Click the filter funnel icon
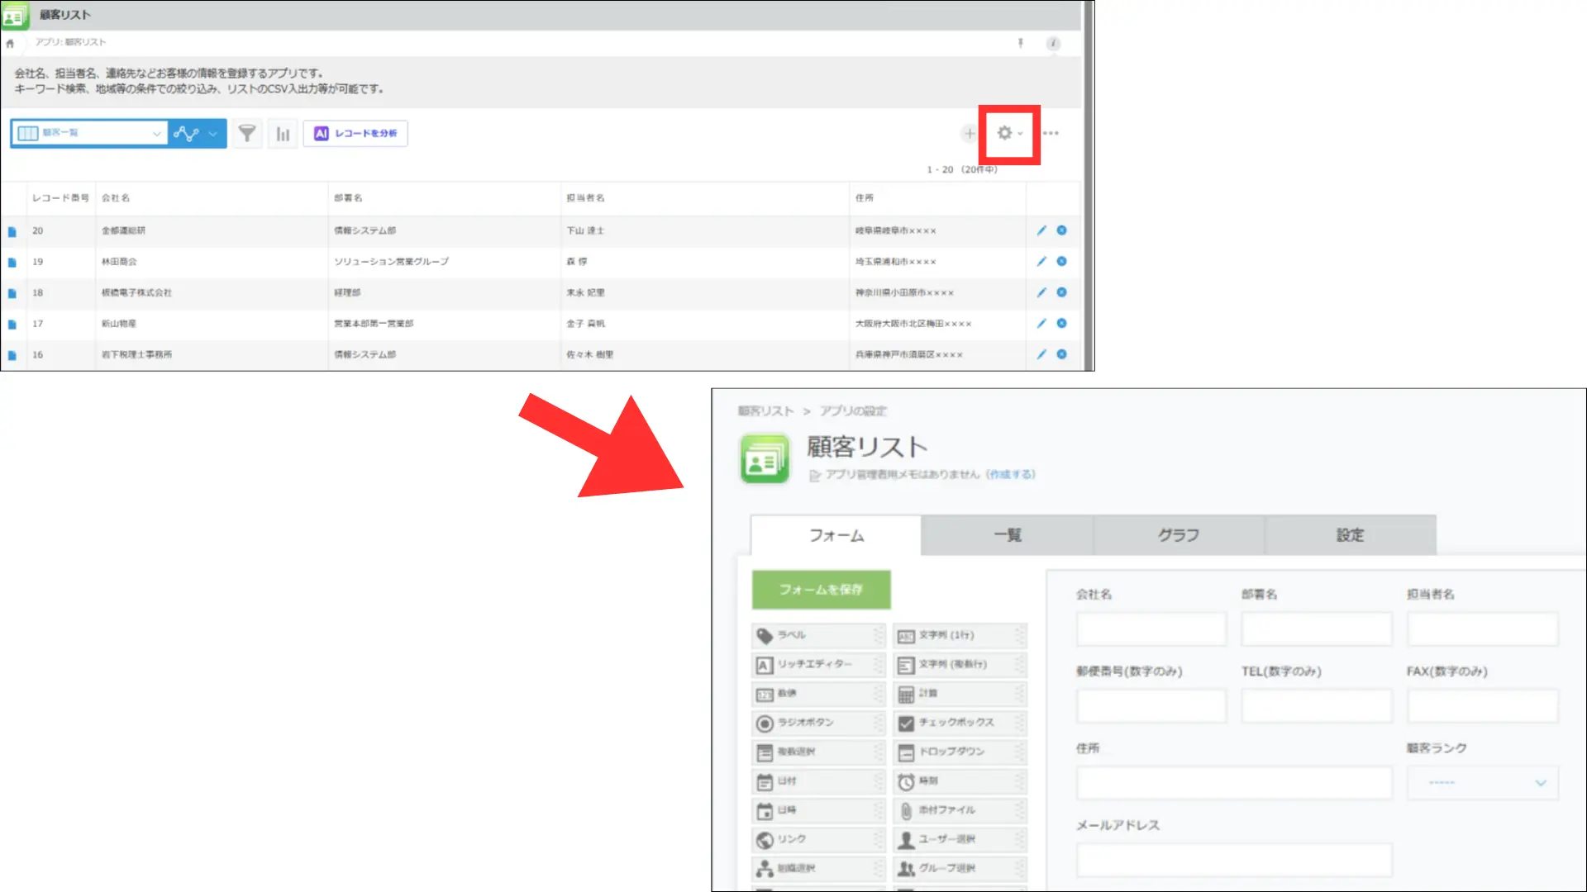The height and width of the screenshot is (892, 1587). (x=246, y=133)
